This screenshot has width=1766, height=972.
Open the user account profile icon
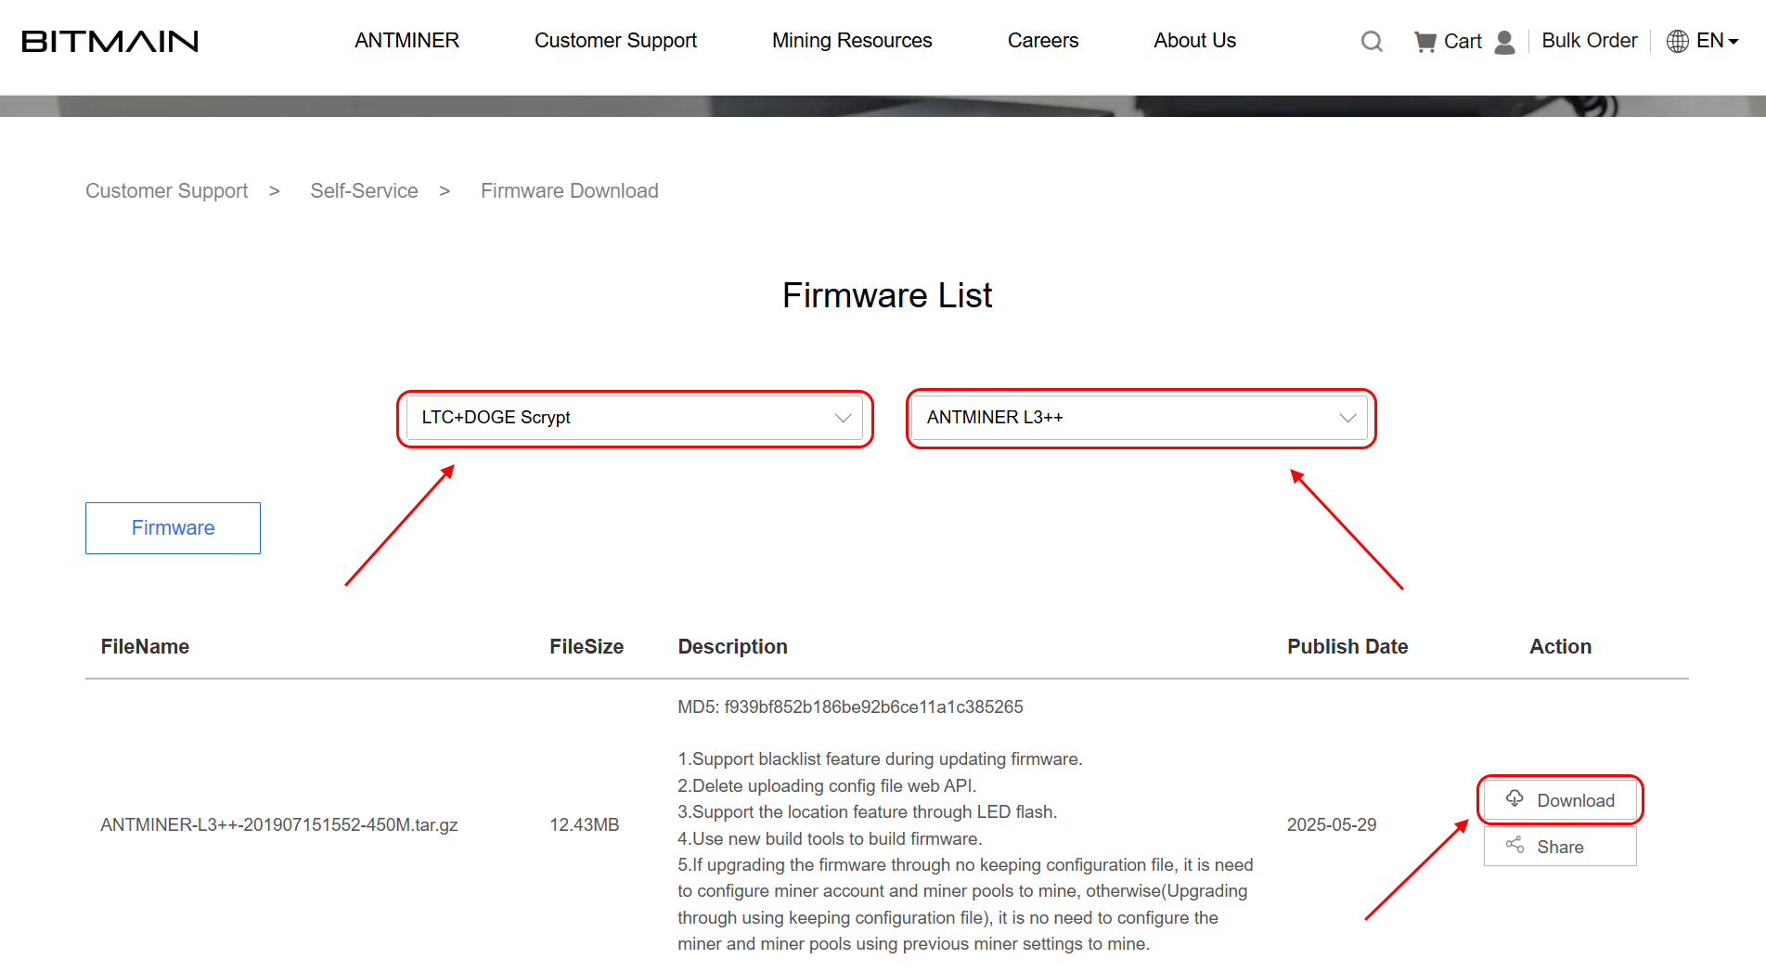1504,42
